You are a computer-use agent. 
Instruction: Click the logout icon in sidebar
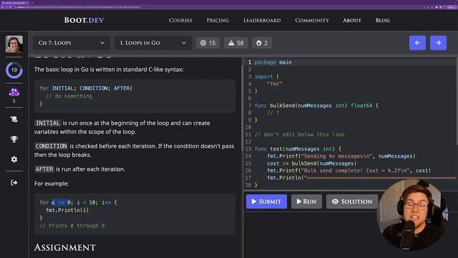14,183
